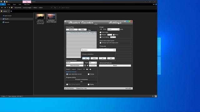Expand the file entry arrow in Shutter Encoder list
Image resolution: width=200 pixels, height=112 pixels.
coord(67,33)
